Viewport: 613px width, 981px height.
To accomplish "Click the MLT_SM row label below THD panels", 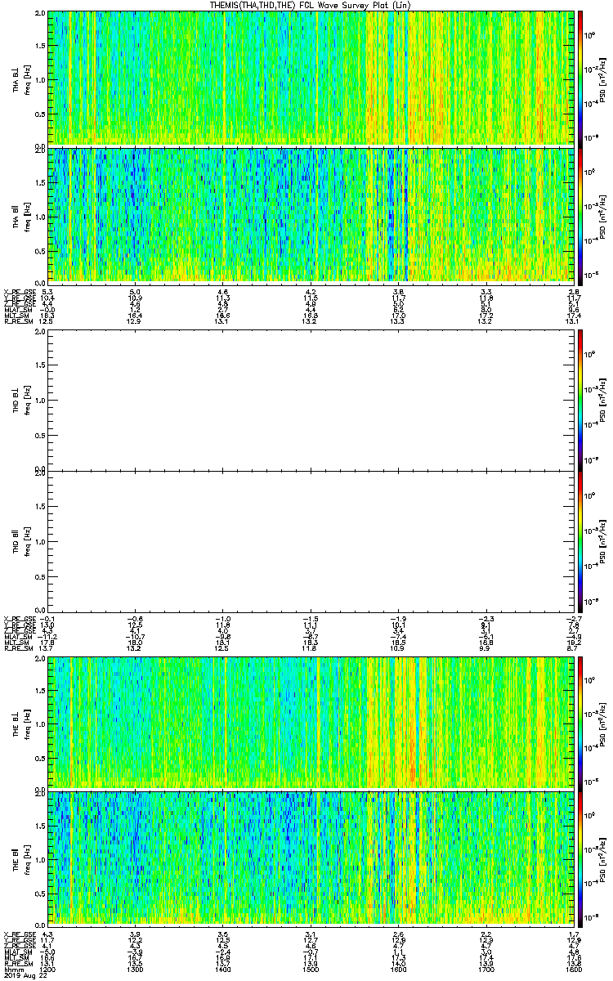I will [17, 642].
